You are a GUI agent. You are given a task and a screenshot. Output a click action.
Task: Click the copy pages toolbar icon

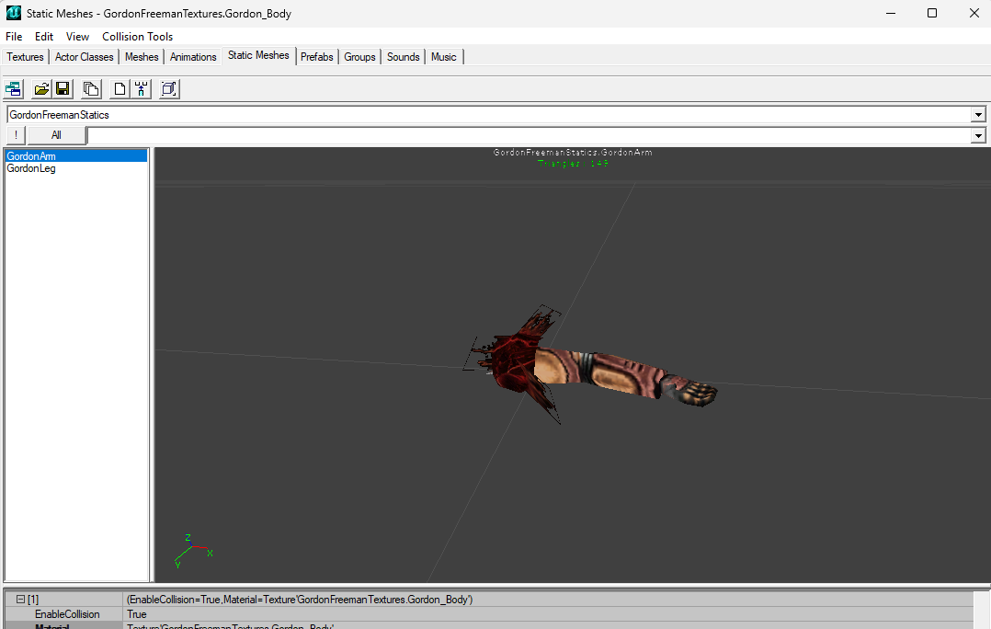coord(91,88)
